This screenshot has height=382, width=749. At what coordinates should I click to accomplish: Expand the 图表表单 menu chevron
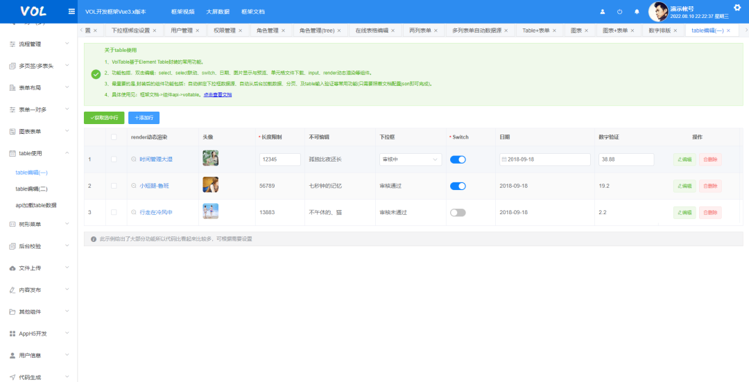[67, 131]
